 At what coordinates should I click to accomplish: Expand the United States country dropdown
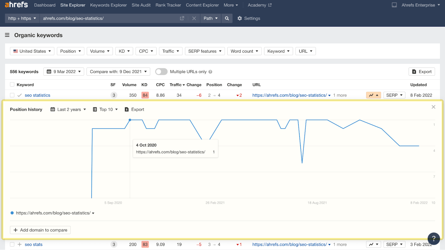tap(32, 51)
